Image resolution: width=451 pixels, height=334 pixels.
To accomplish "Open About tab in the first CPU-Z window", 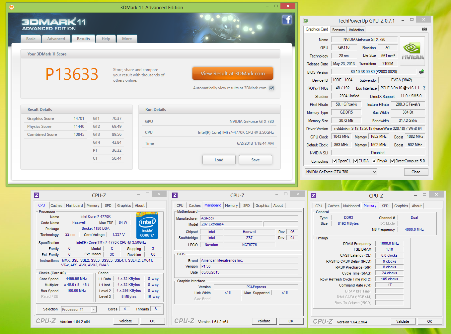I will 140,206.
